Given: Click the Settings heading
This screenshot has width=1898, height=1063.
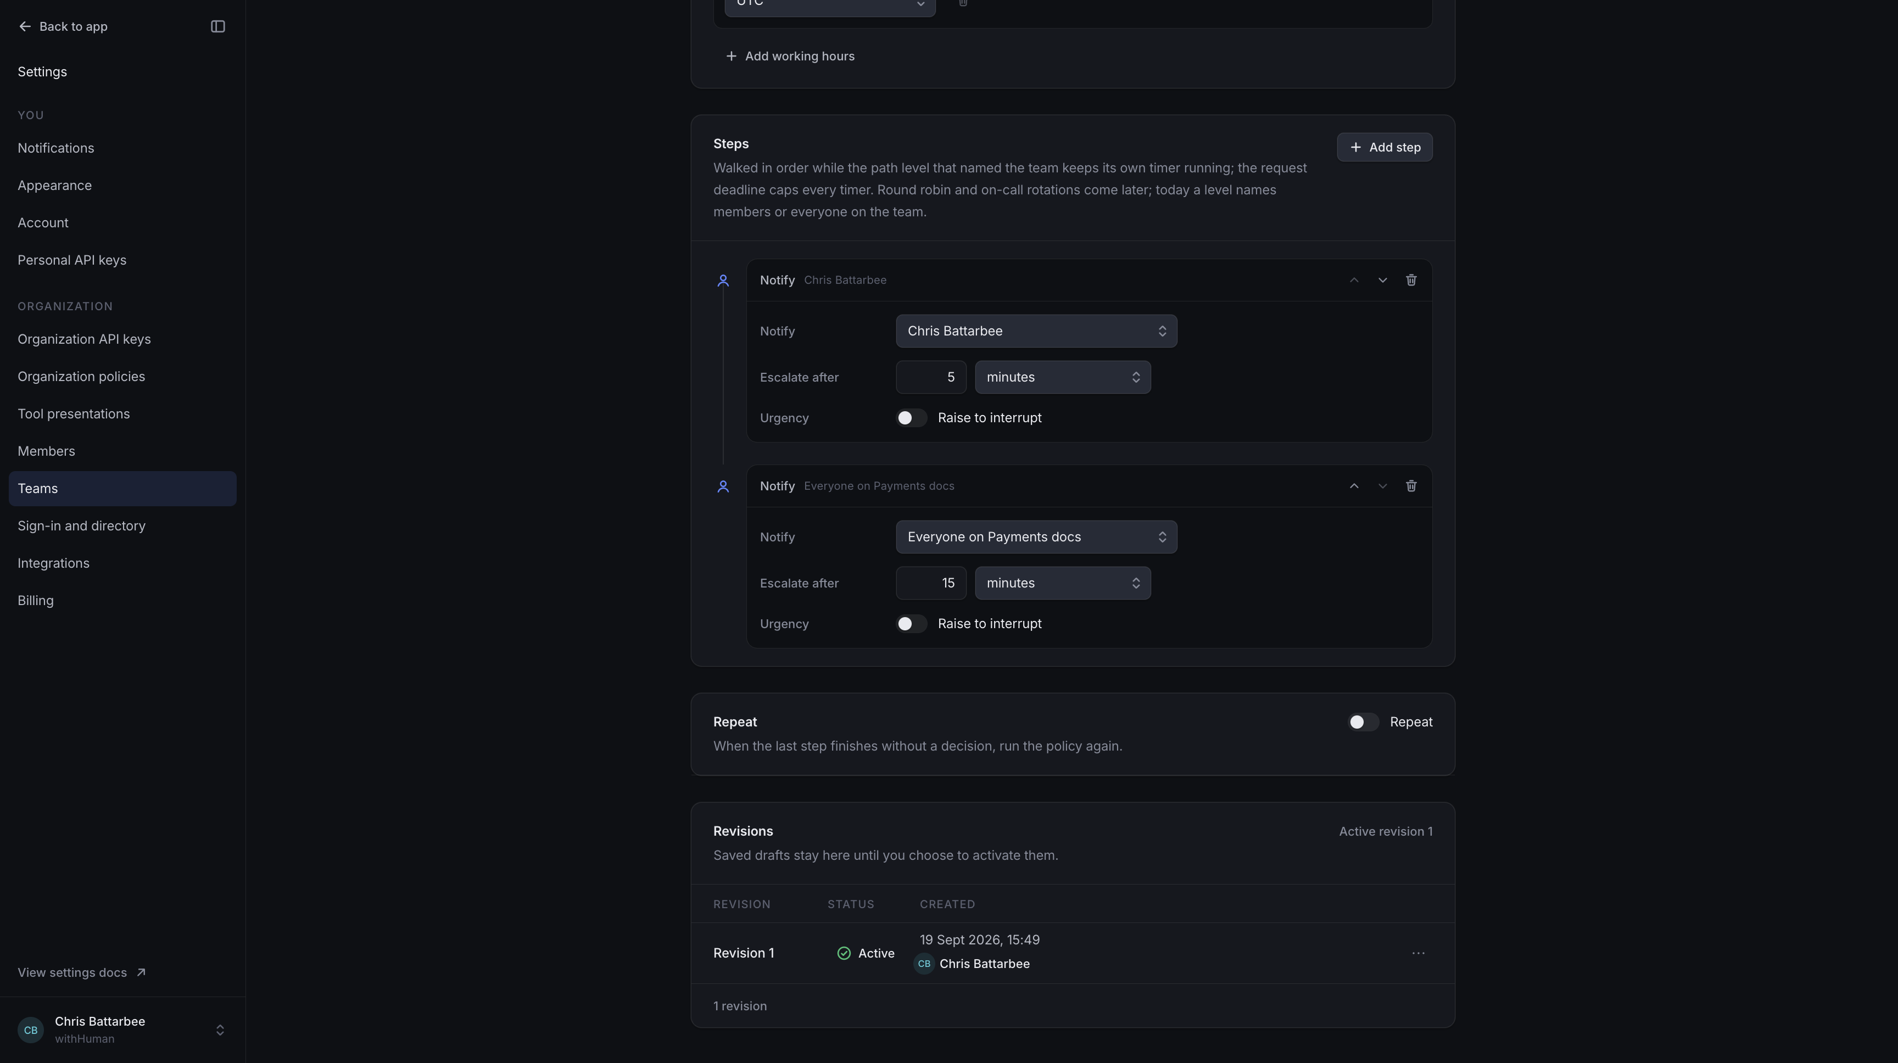Looking at the screenshot, I should 42,72.
